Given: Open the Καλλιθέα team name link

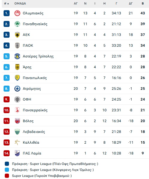Looking at the screenshot, I should click(31, 142).
